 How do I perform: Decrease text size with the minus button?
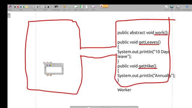point(53,65)
